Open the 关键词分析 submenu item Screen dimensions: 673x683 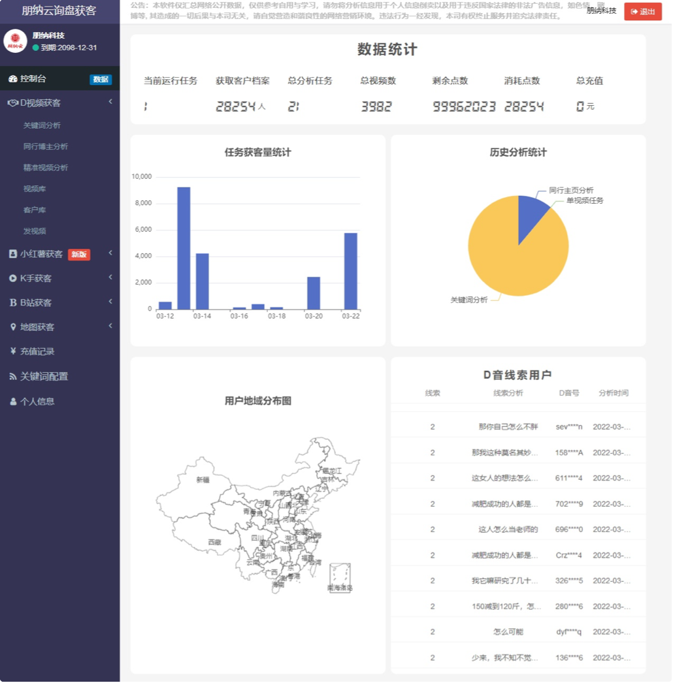[42, 125]
